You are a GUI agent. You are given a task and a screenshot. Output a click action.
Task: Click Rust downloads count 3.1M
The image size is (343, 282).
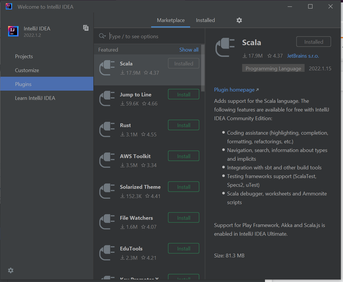click(129, 135)
